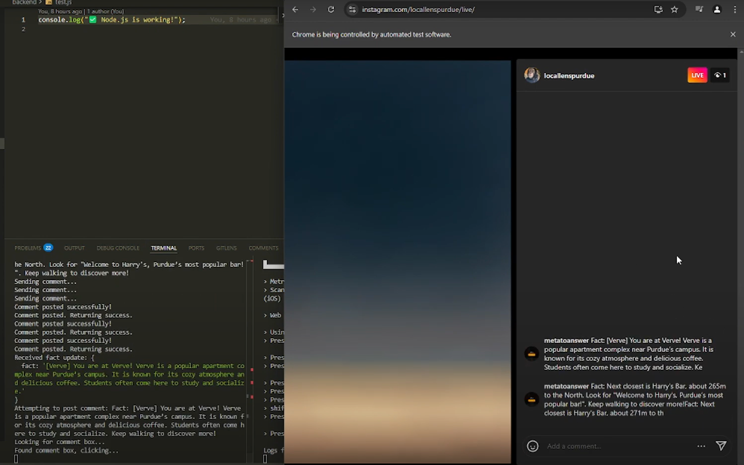Click 'Found comment box, clicking...' terminal line
This screenshot has height=465, width=744.
click(67, 451)
